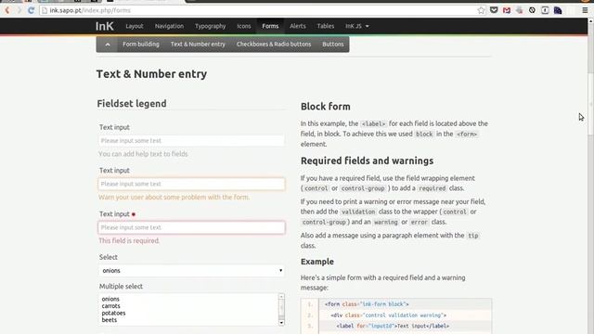
Task: Click the dark circular extension icon
Action: [532, 10]
